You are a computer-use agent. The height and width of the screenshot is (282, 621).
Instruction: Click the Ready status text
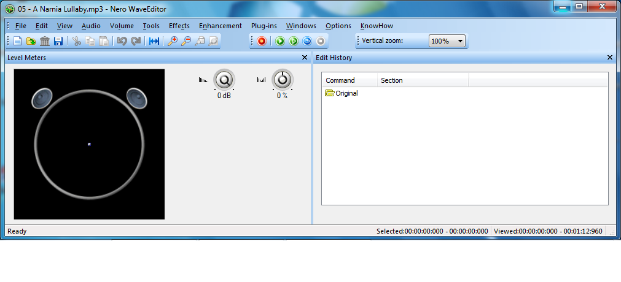[x=17, y=231]
